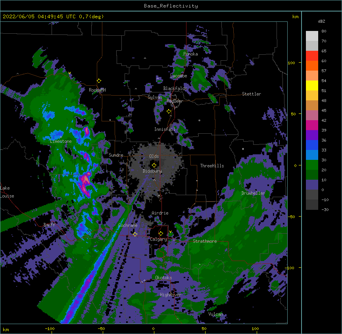Click the ThreeHills label
342x334 pixels.
(x=212, y=166)
